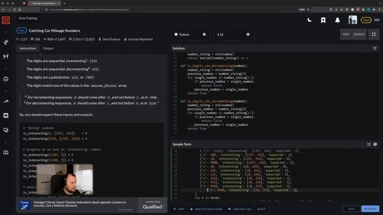Open the 6 Issues Reported link
Image resolution: width=383 pixels, height=215 pixels.
click(x=138, y=39)
